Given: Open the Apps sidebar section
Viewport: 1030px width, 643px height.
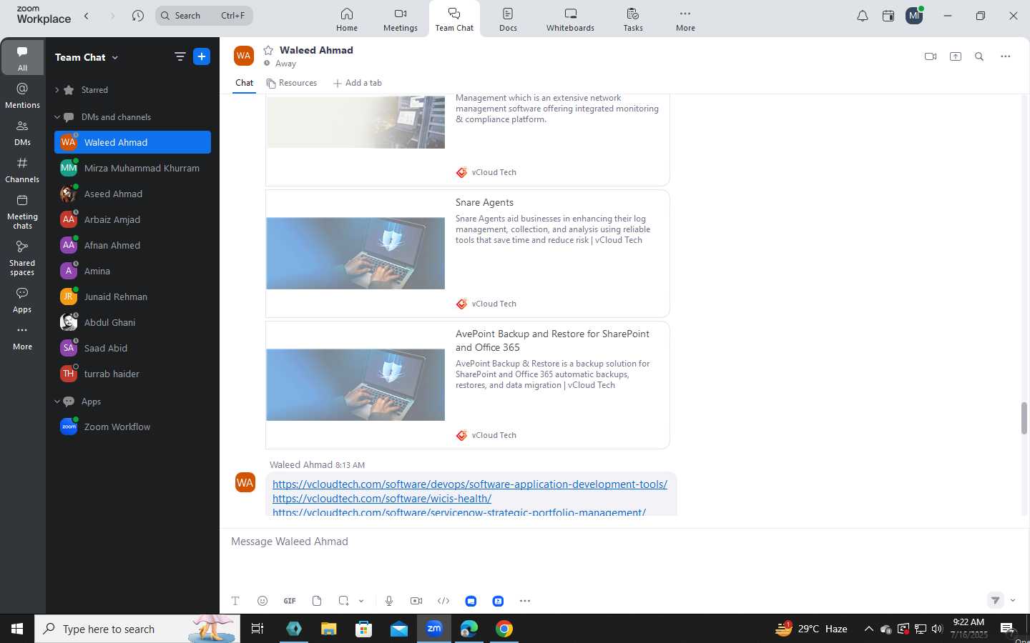Looking at the screenshot, I should click(22, 300).
